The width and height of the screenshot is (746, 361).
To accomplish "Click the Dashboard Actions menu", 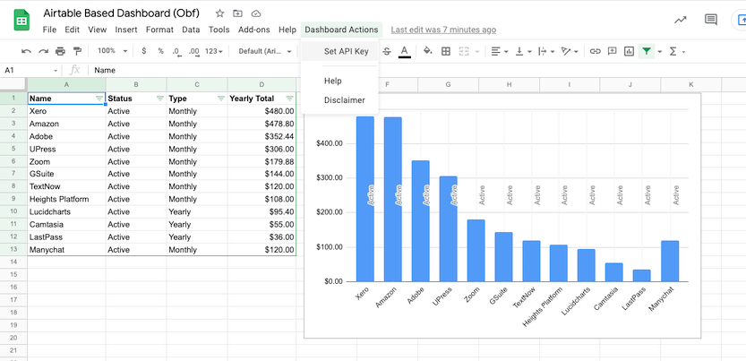I will (x=341, y=30).
